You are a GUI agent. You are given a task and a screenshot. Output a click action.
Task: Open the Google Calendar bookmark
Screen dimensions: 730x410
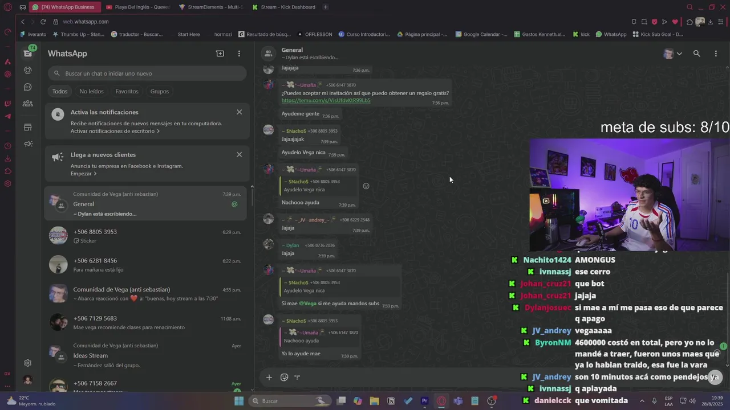[x=481, y=34]
